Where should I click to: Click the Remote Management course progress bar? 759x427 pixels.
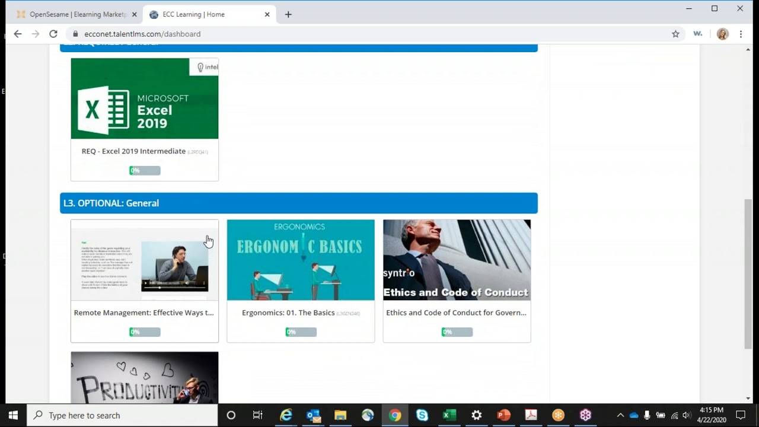[x=145, y=332]
